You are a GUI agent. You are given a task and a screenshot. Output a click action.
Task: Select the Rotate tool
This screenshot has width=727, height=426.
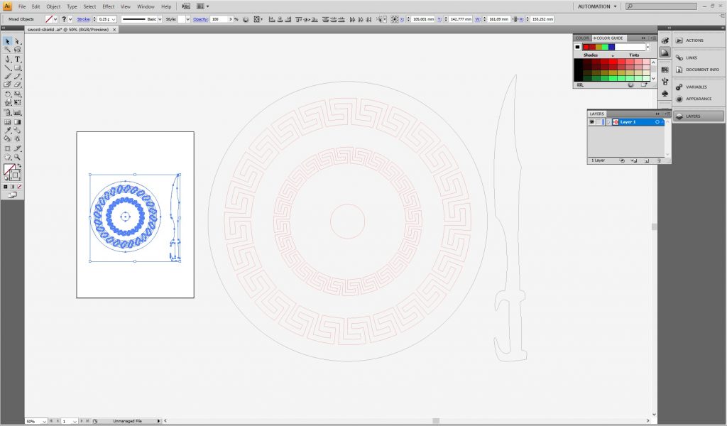click(8, 94)
